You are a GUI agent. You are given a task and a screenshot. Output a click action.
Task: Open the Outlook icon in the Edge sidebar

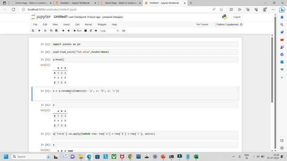click(282, 62)
